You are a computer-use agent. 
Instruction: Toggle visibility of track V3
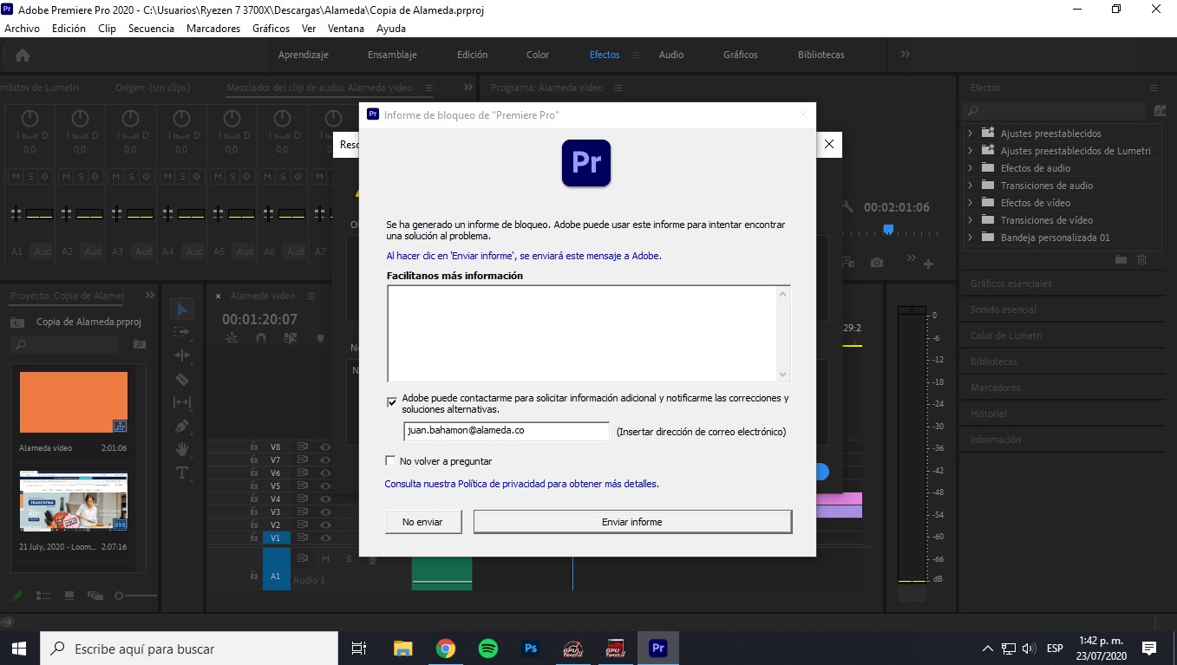click(x=326, y=512)
